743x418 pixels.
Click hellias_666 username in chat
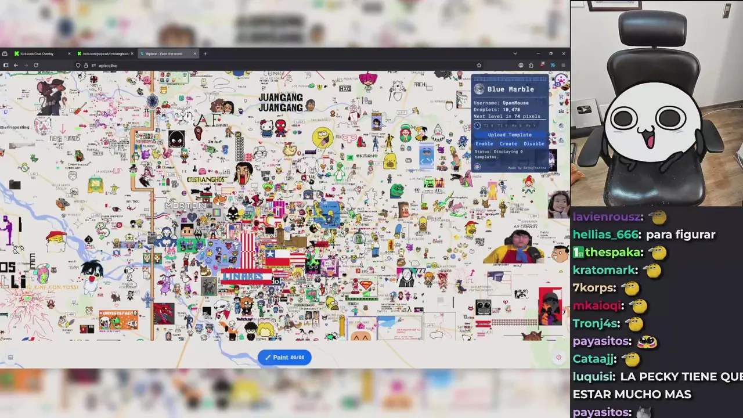tap(607, 235)
